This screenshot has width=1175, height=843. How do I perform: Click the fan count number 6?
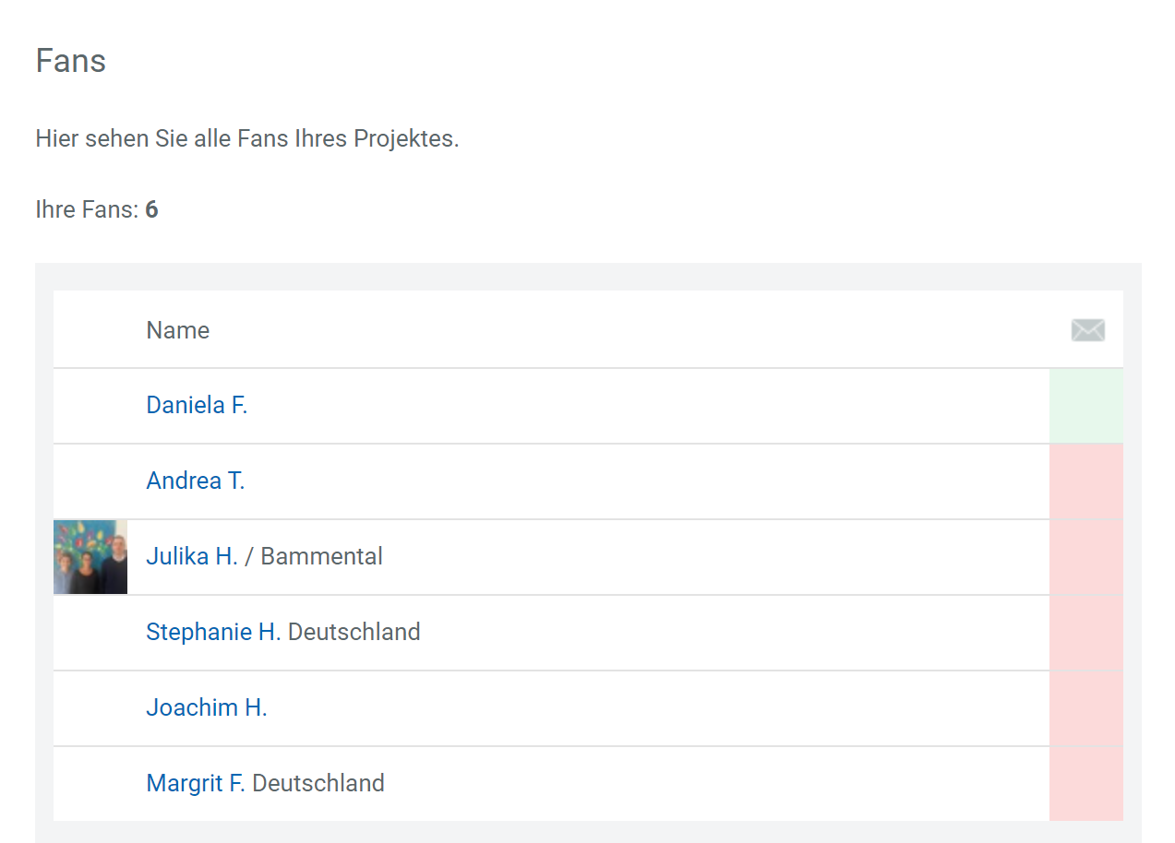click(151, 209)
